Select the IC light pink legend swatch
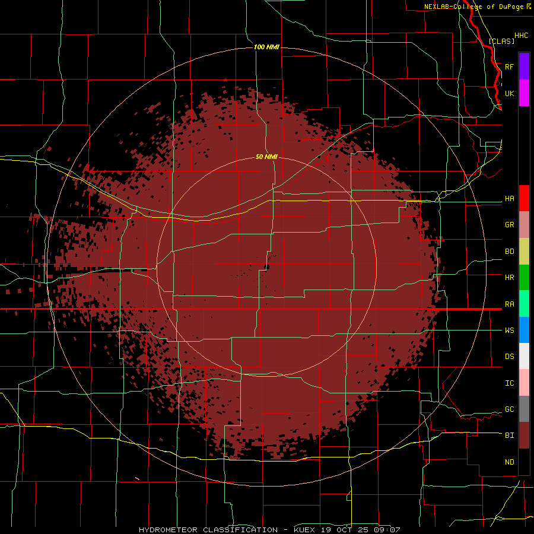The width and height of the screenshot is (534, 534). 524,383
